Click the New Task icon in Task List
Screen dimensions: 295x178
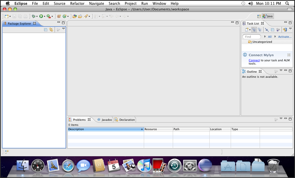(x=247, y=30)
